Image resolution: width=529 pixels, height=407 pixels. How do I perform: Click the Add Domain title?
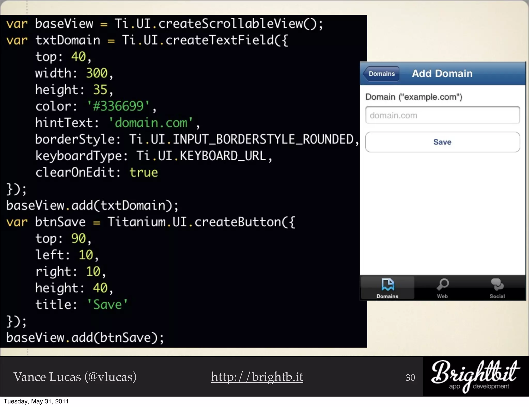click(x=442, y=74)
